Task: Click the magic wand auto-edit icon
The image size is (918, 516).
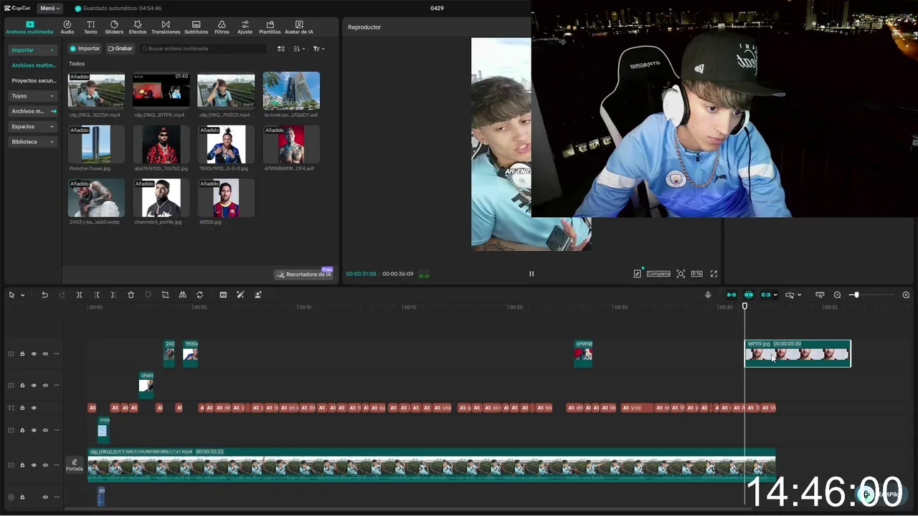Action: [x=240, y=295]
